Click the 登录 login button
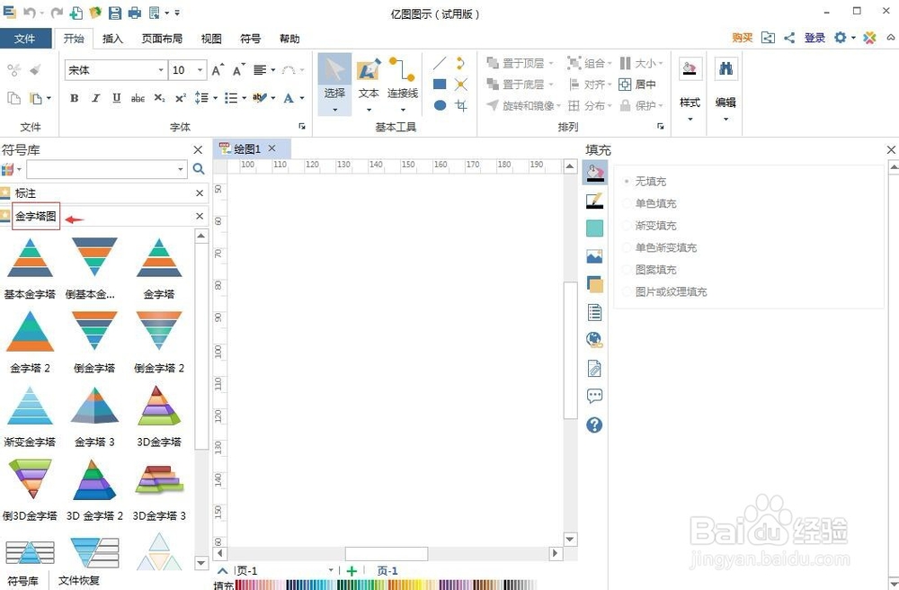The image size is (899, 590). (814, 39)
